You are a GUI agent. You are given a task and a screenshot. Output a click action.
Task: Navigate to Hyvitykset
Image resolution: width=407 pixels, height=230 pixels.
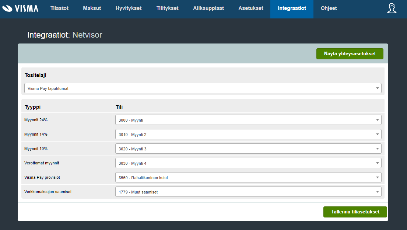tap(128, 8)
